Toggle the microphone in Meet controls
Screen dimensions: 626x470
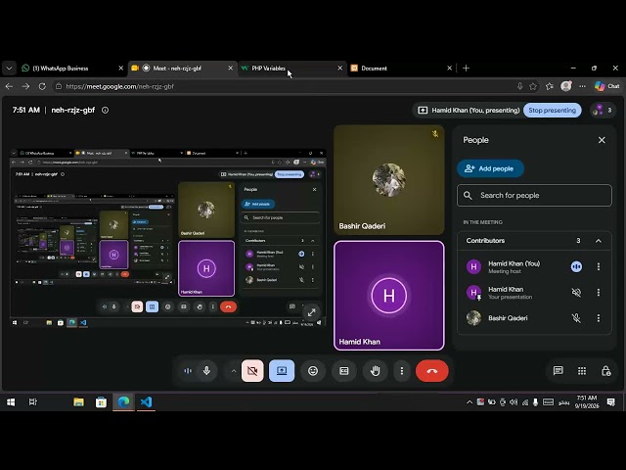pos(206,371)
